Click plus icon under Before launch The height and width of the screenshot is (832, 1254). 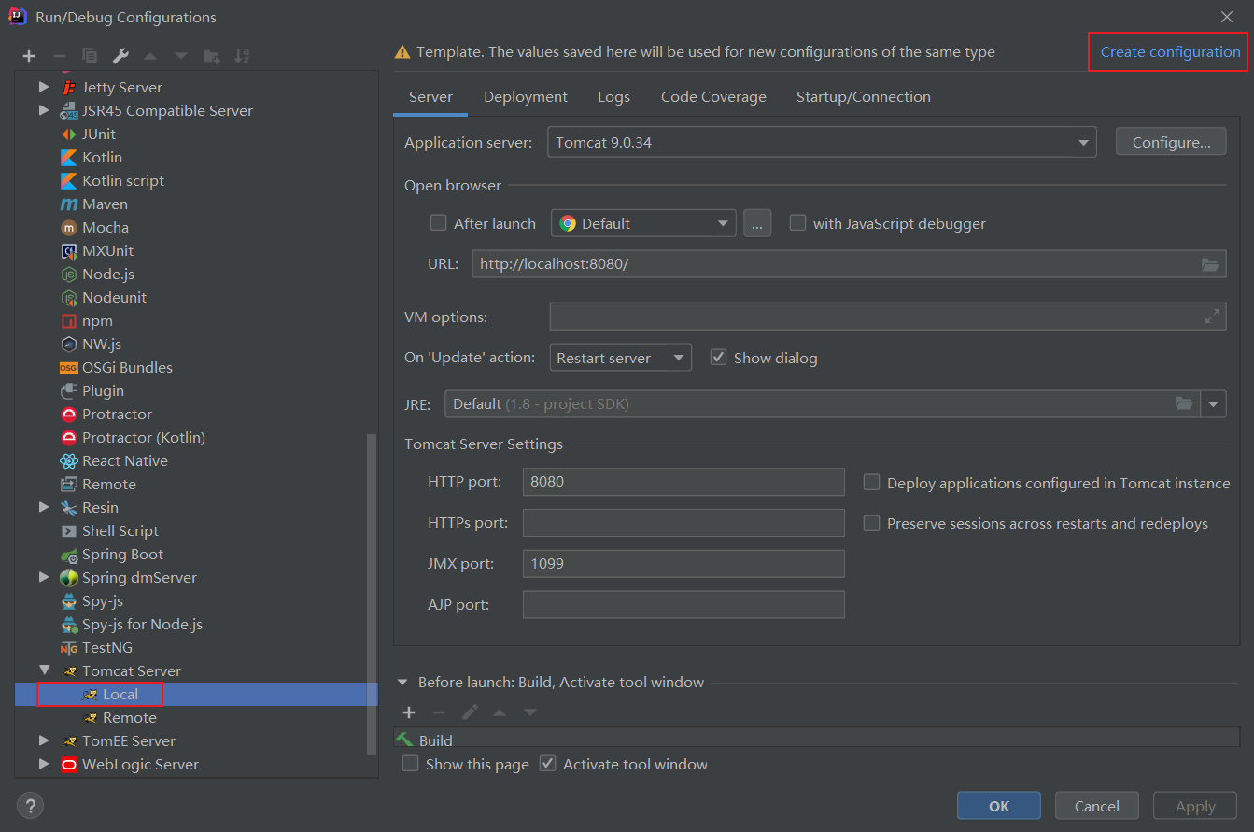(409, 712)
